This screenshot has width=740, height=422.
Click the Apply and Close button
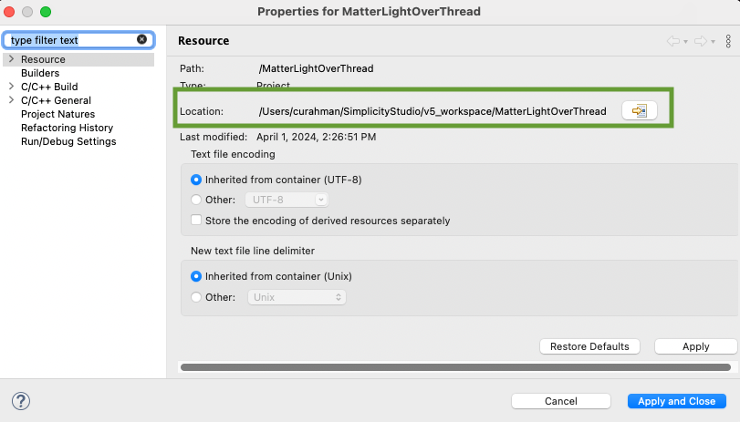[x=676, y=401]
